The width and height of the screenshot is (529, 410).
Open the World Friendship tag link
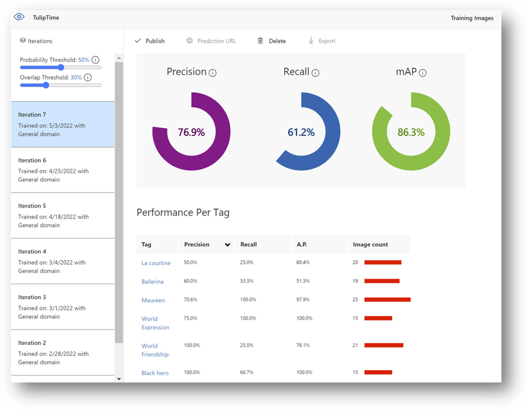[155, 350]
